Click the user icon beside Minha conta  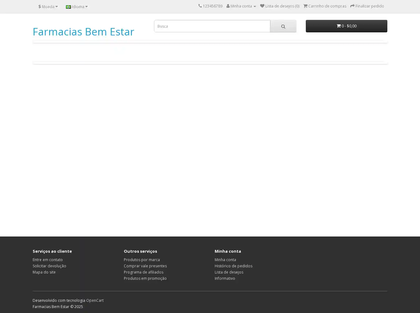click(x=228, y=6)
